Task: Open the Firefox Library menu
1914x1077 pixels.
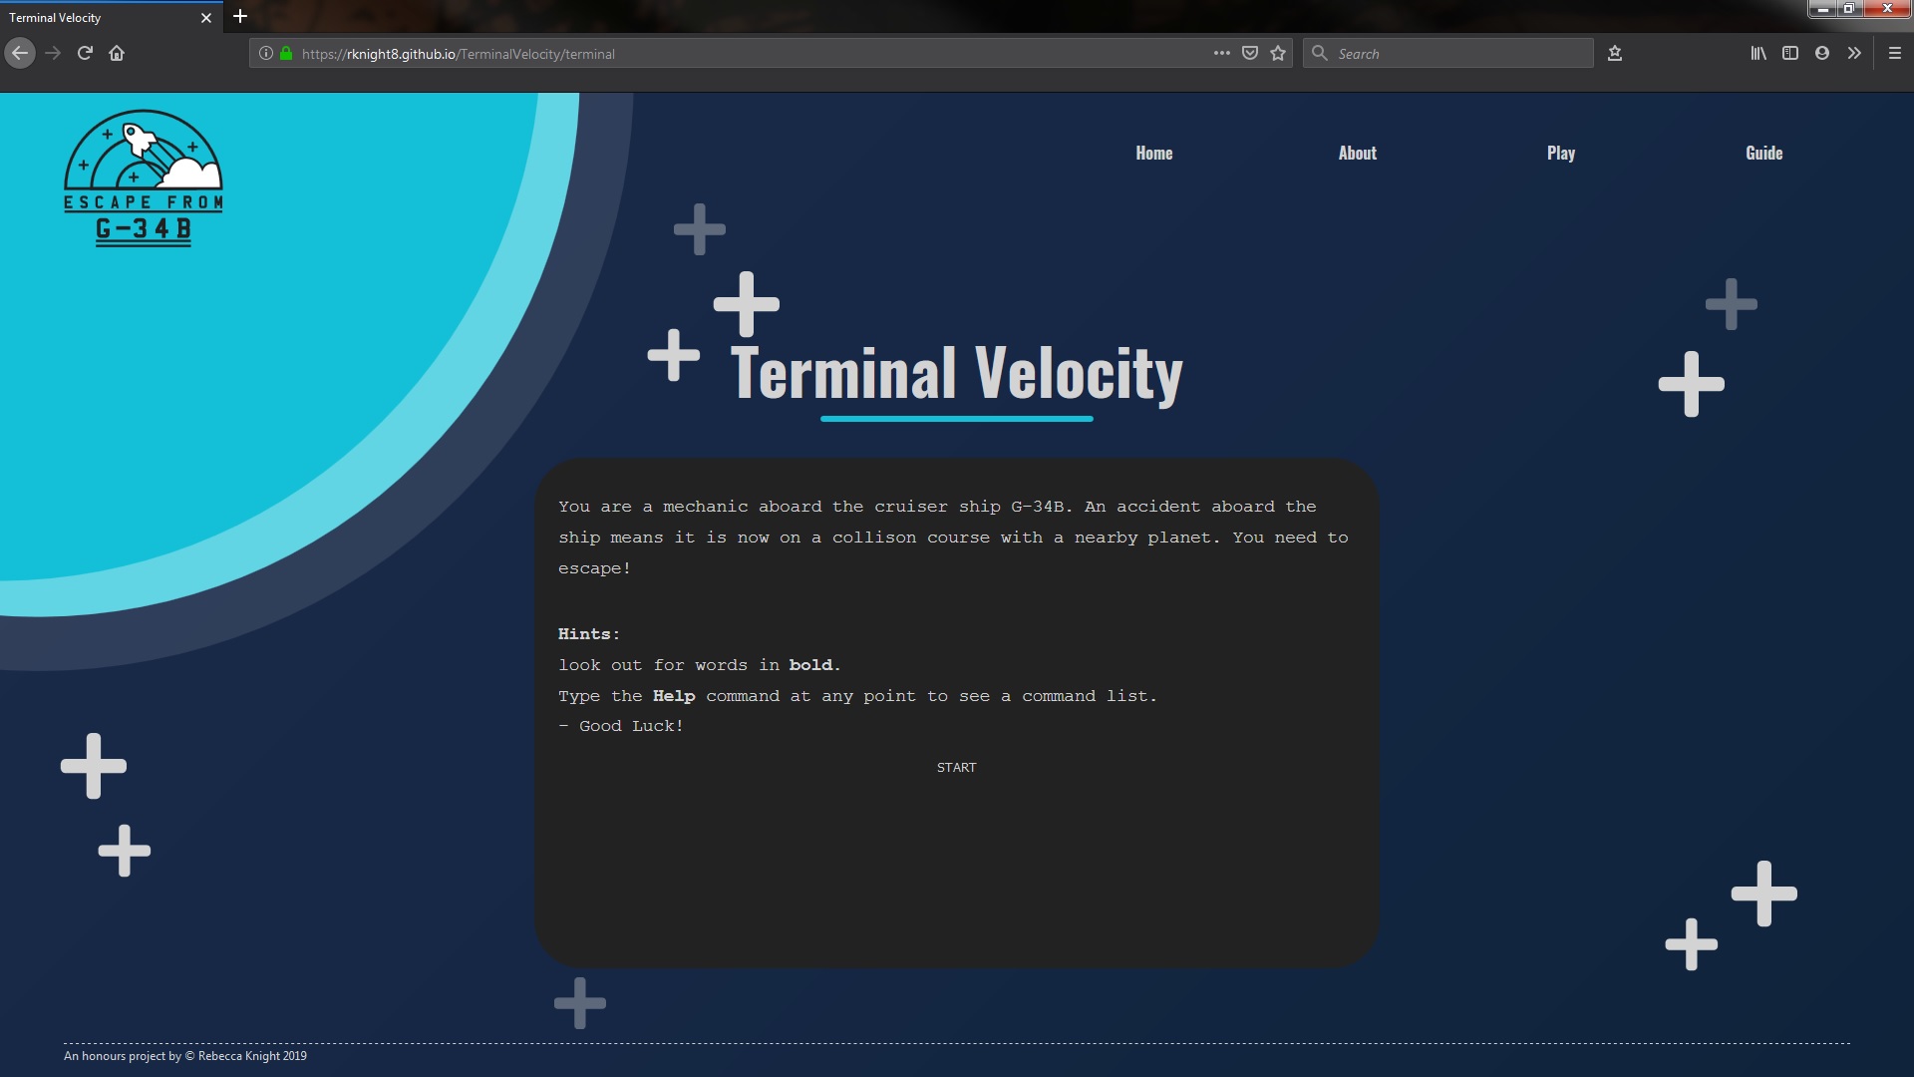Action: pyautogui.click(x=1758, y=53)
